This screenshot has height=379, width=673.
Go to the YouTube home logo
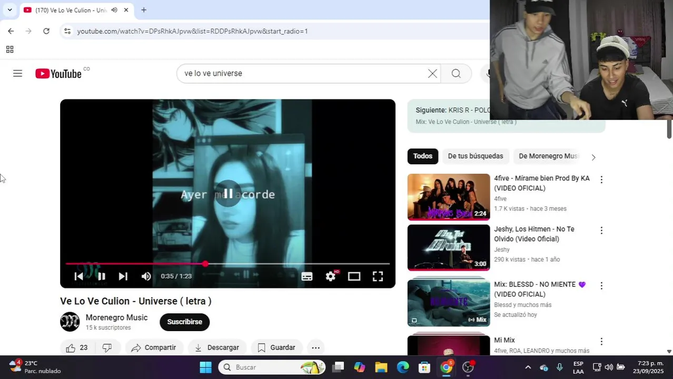58,74
